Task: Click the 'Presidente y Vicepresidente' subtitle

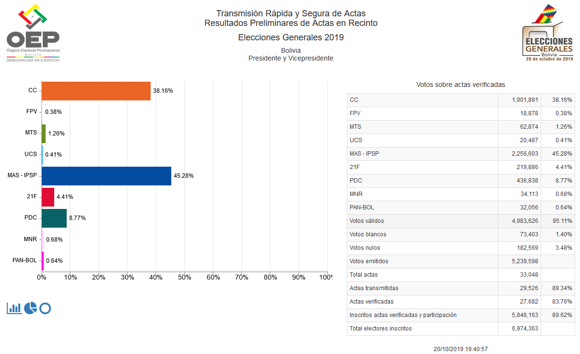Action: [x=291, y=58]
